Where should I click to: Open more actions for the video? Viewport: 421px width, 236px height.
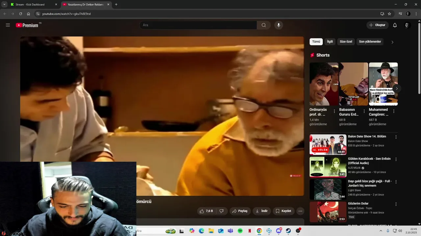tap(300, 211)
